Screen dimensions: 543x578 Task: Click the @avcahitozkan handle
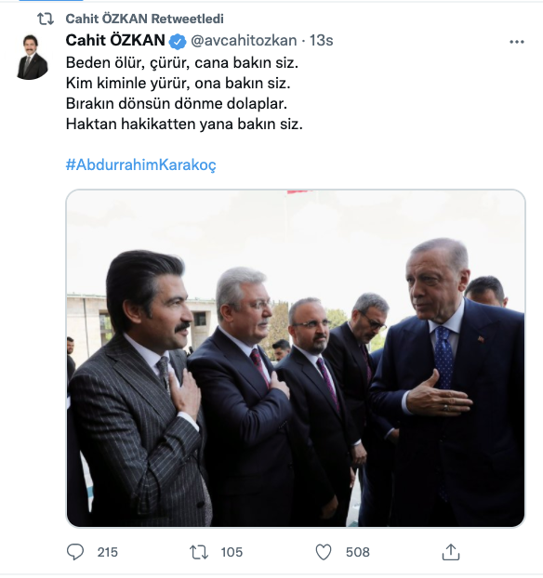coord(244,41)
